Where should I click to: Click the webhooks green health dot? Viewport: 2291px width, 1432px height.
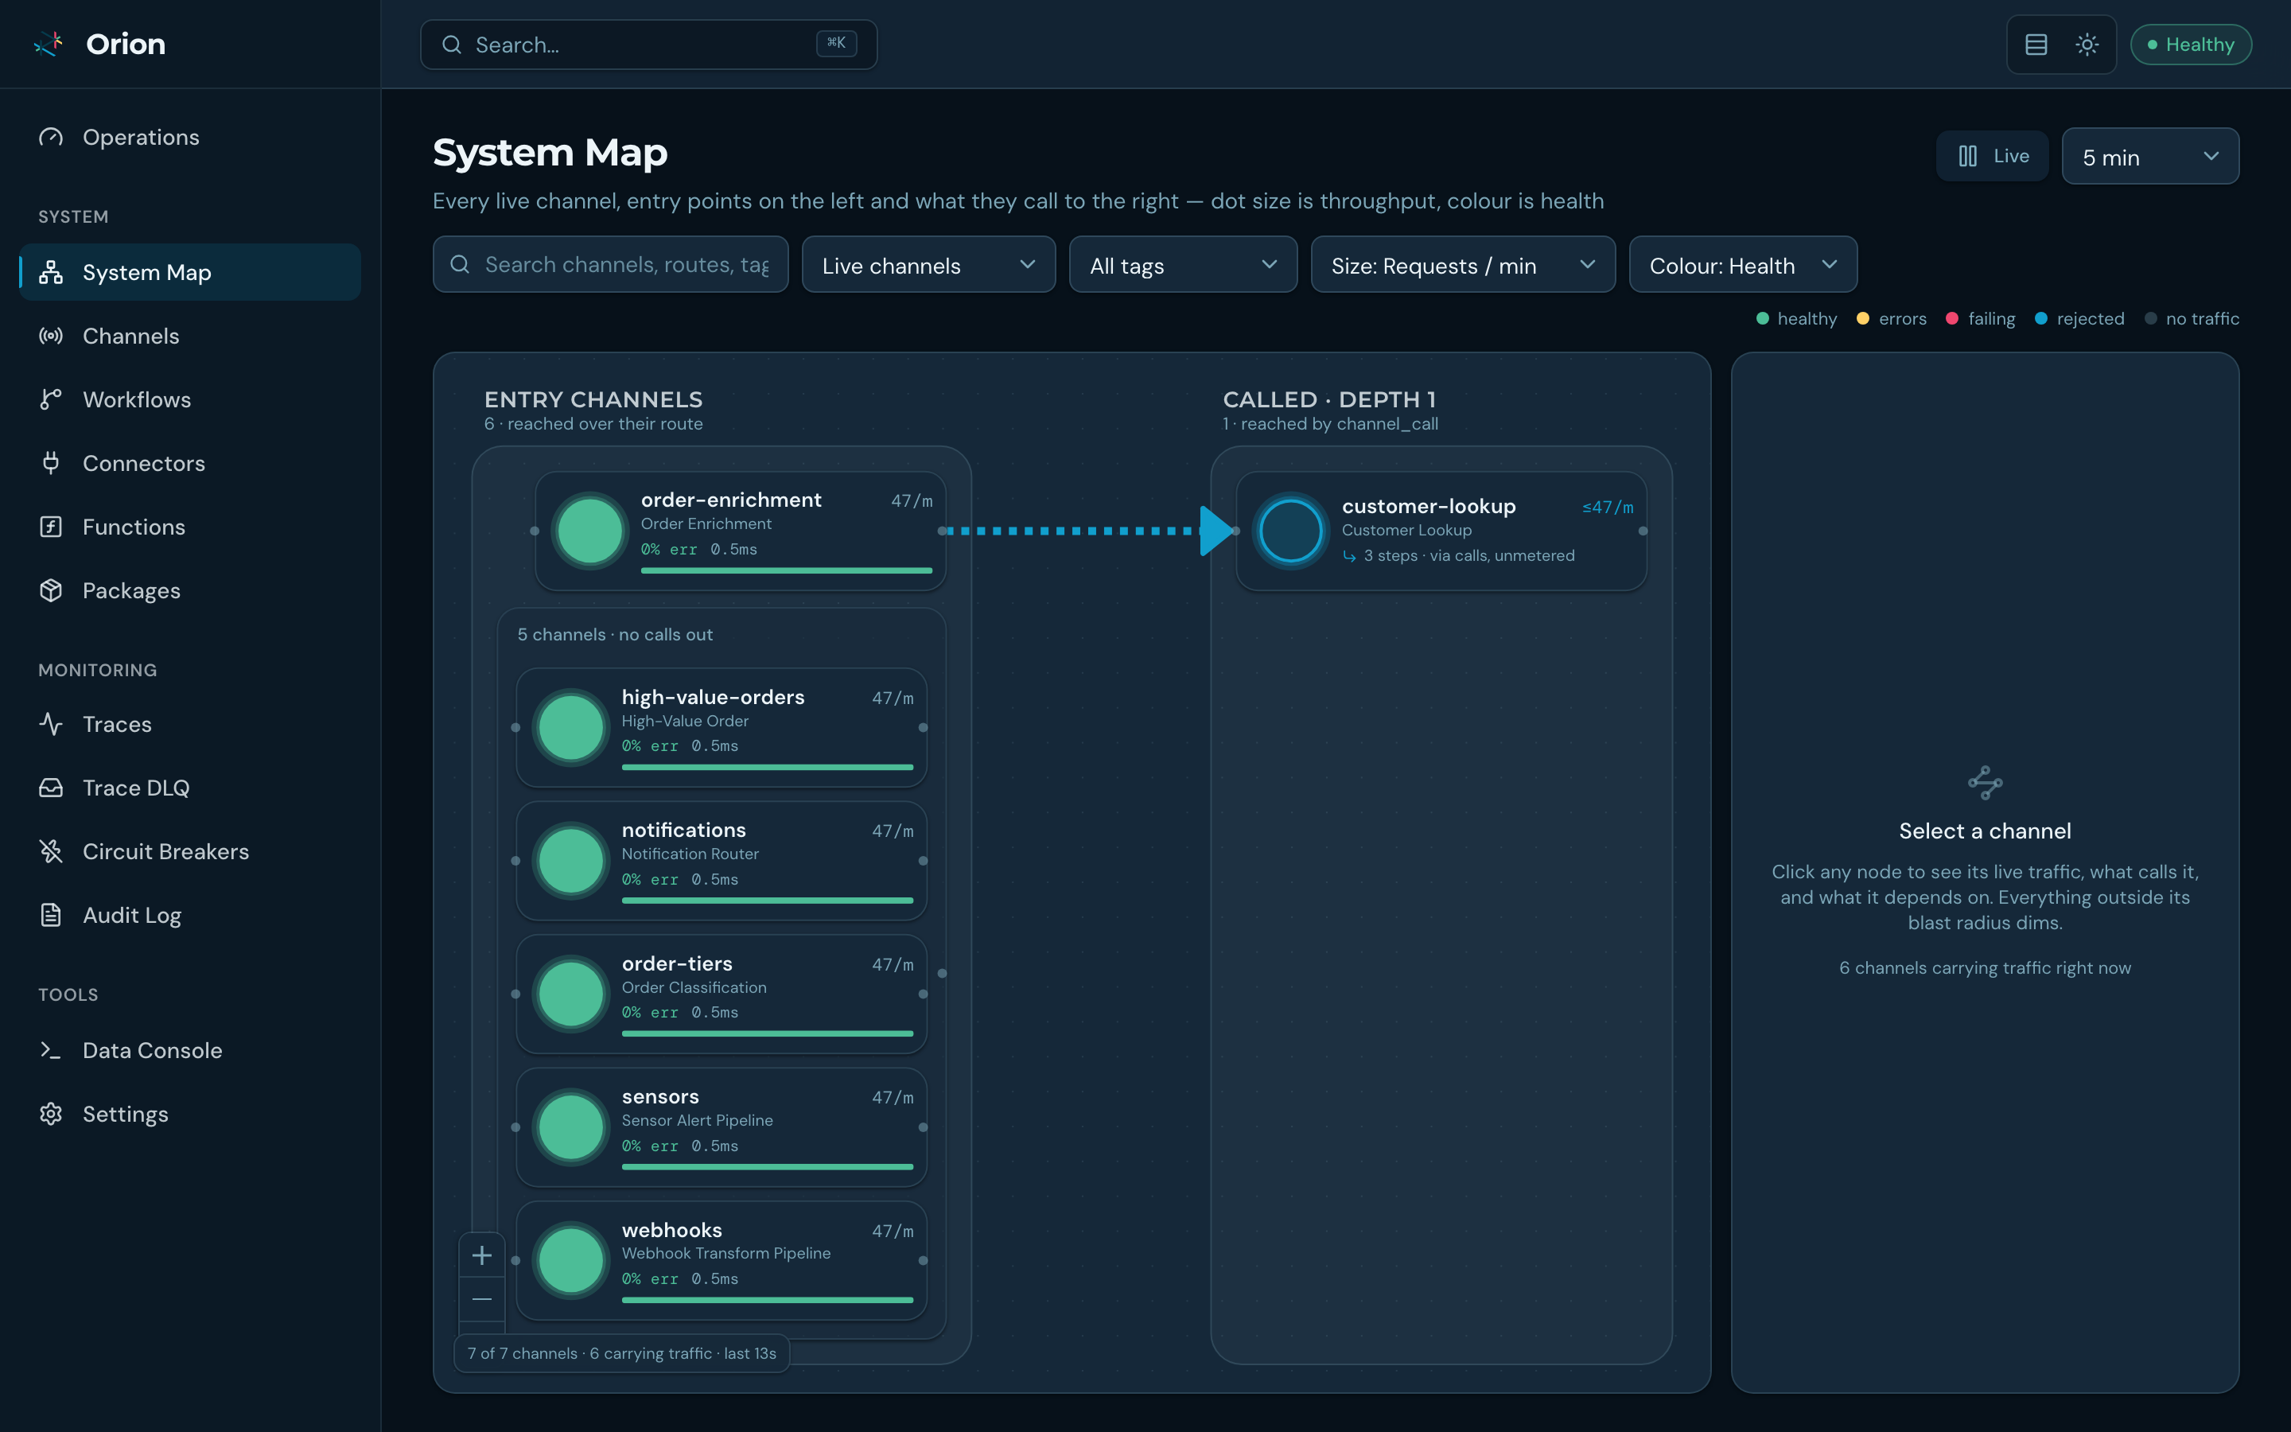(x=571, y=1261)
